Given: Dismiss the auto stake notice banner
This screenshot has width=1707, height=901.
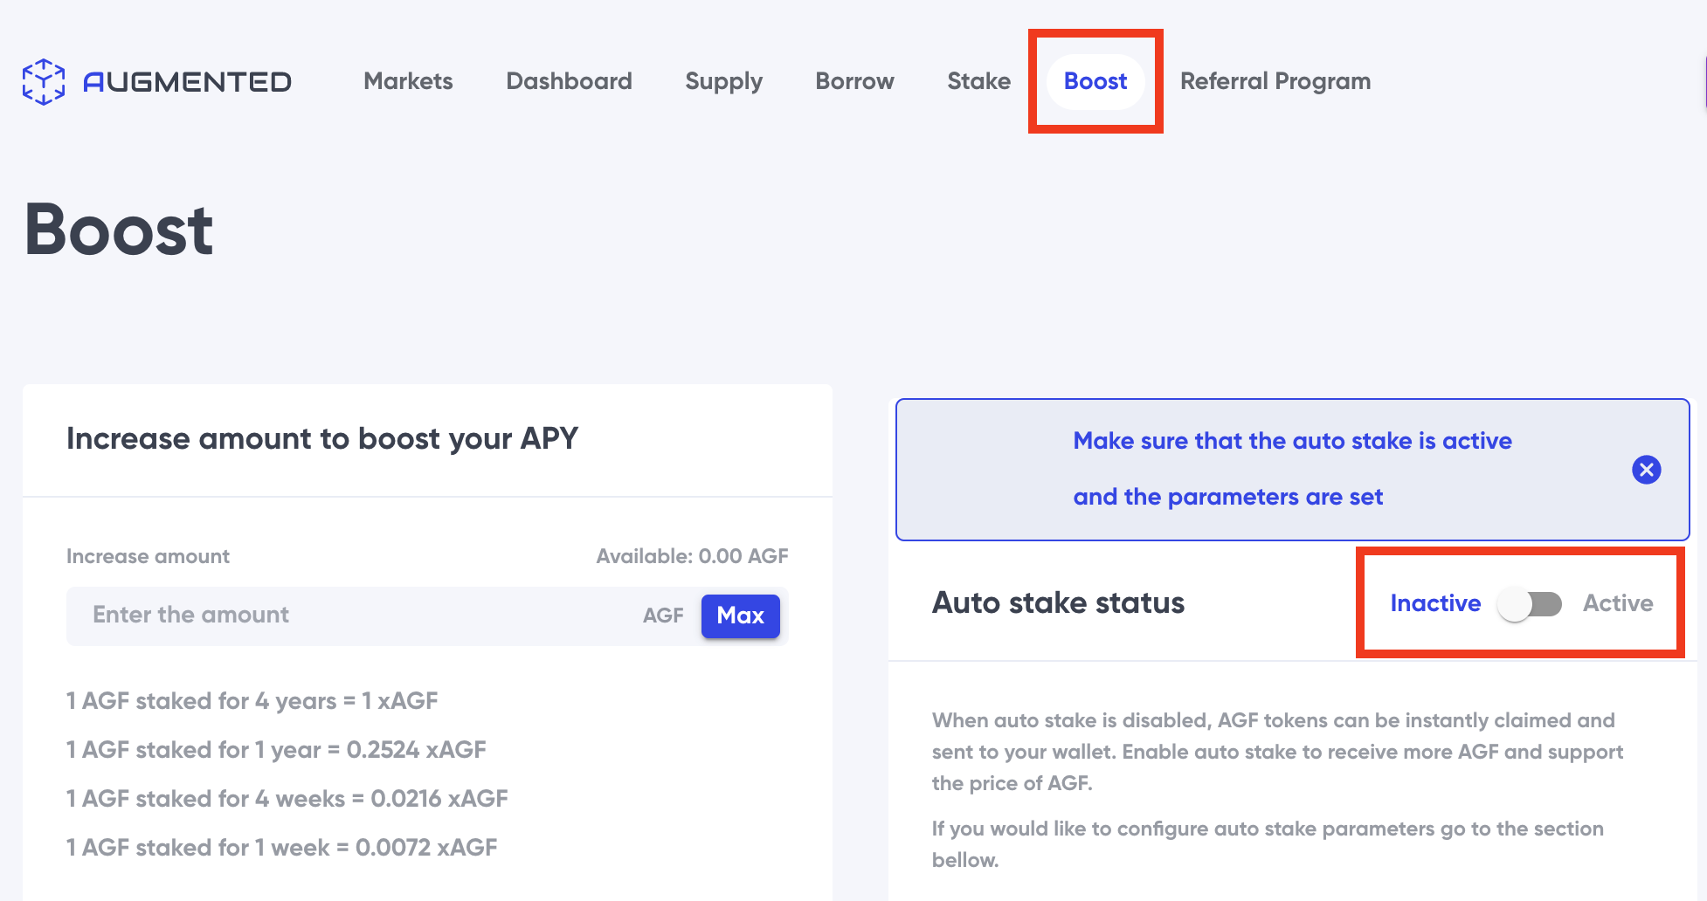Looking at the screenshot, I should click(x=1646, y=470).
